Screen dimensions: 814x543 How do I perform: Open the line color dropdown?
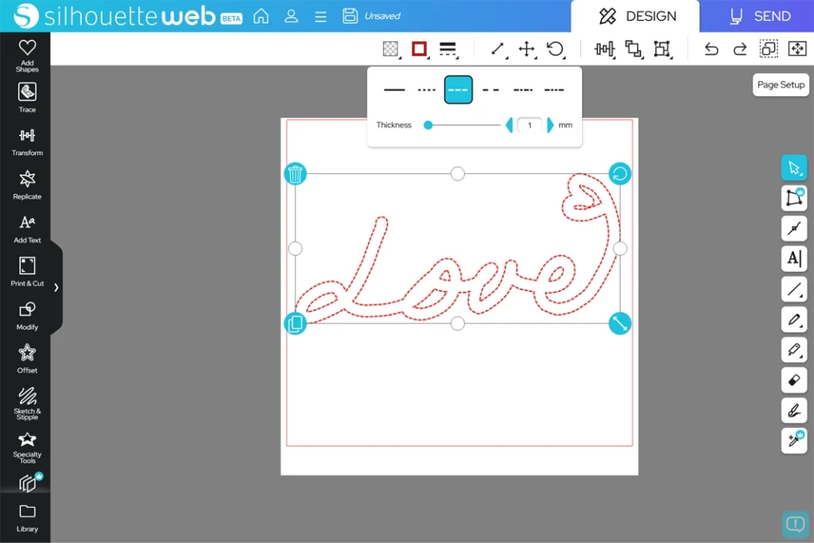coord(419,49)
